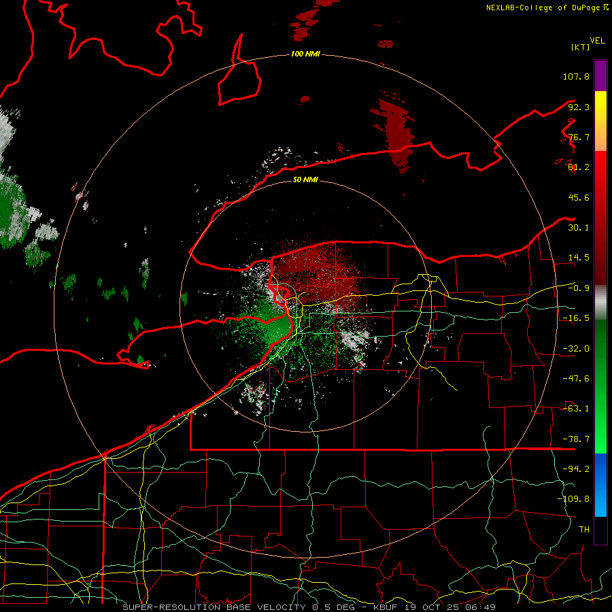The width and height of the screenshot is (612, 612).
Task: Click the -63.1 velocity scale value
Action: (576, 409)
